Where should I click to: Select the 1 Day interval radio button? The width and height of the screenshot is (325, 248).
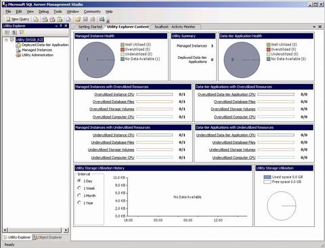coord(79,181)
